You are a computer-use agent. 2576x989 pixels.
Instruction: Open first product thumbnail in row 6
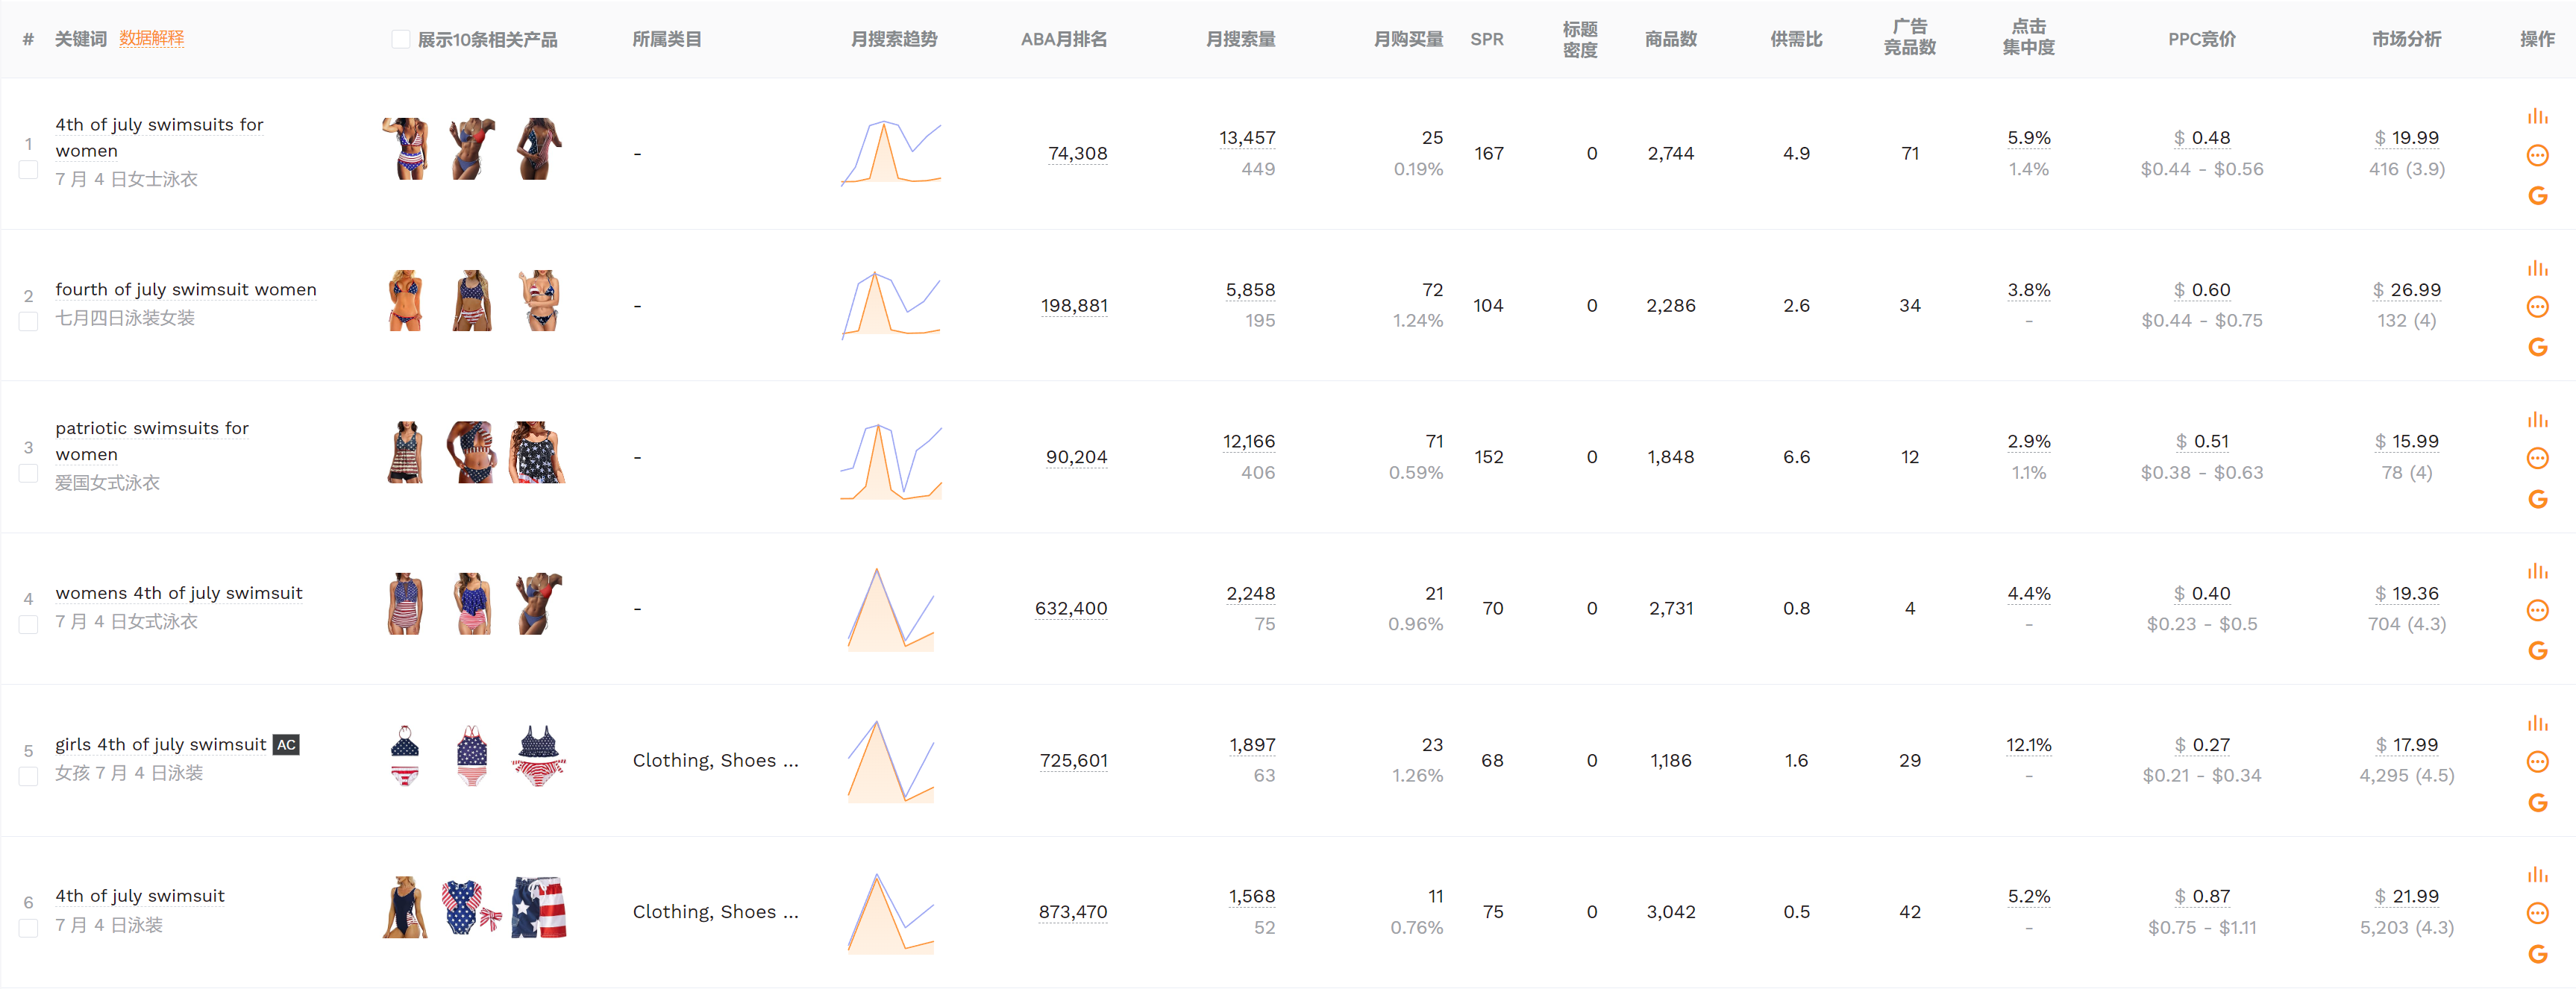pos(405,908)
